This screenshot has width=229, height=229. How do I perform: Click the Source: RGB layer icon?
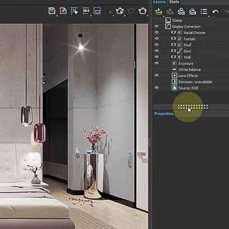tap(174, 88)
